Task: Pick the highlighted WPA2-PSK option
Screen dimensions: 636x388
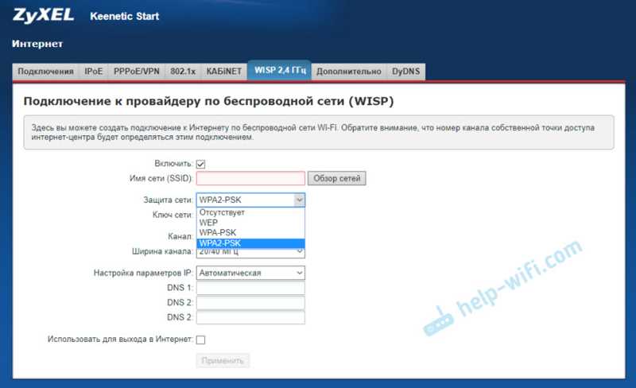Action: (x=250, y=243)
